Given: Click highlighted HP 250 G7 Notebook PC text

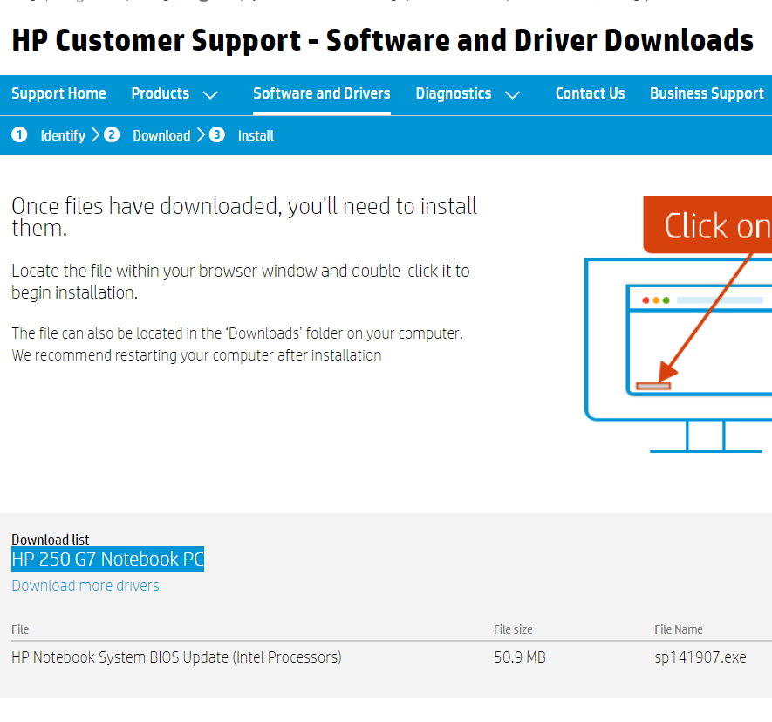Looking at the screenshot, I should [x=107, y=559].
